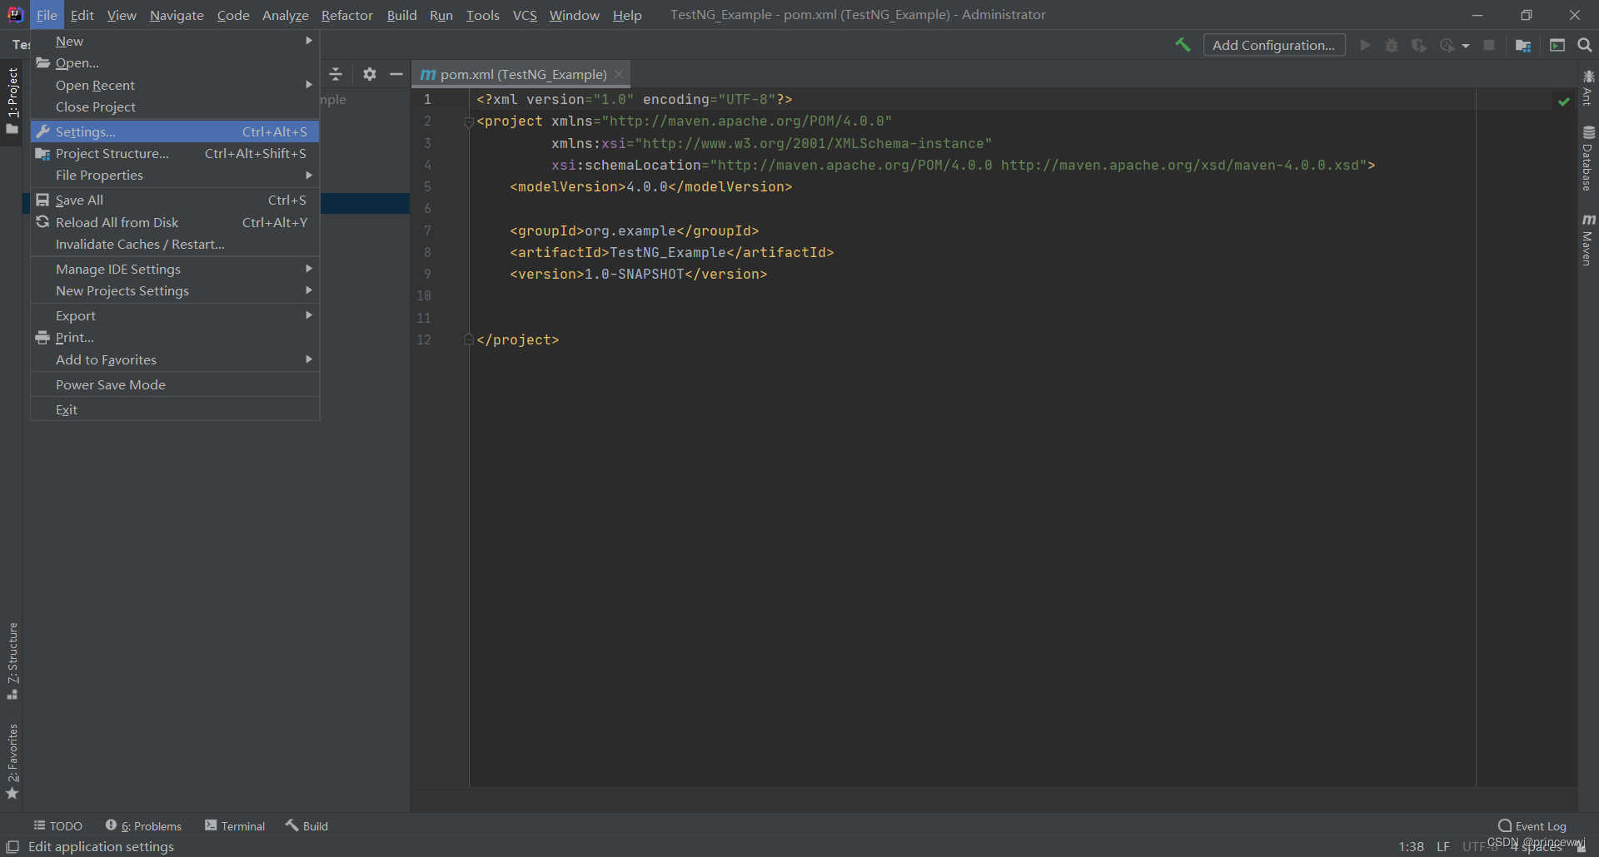
Task: Close the pom.xml editor tab
Action: tap(619, 74)
